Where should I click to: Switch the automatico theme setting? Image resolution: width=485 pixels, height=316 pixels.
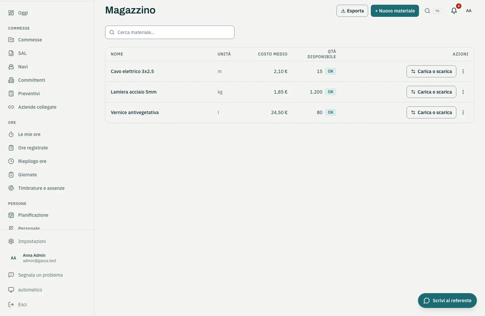(x=47, y=290)
